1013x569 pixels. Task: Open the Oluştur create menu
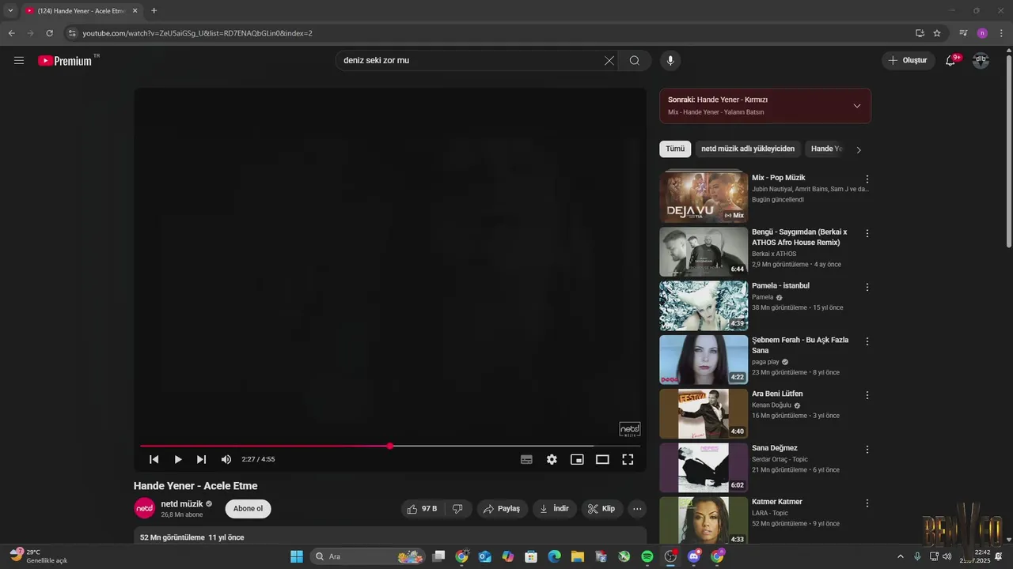click(908, 60)
